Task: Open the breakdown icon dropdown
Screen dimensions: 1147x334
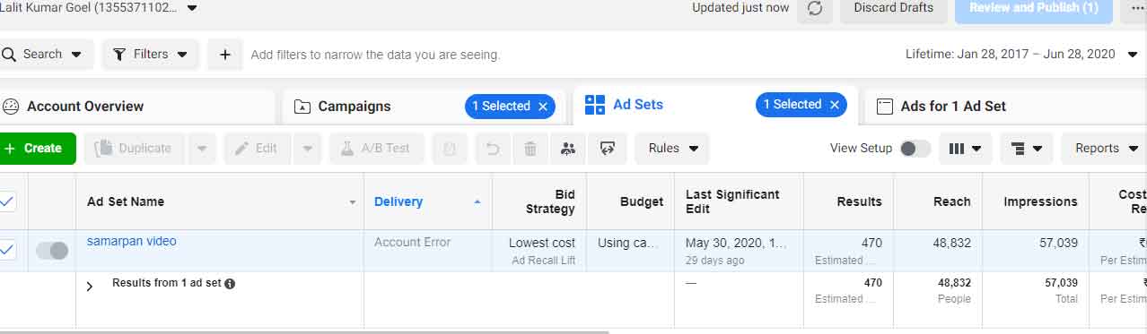Action: (1027, 149)
